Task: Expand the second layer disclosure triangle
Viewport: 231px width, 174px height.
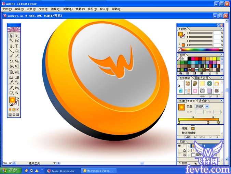Action: point(189,150)
